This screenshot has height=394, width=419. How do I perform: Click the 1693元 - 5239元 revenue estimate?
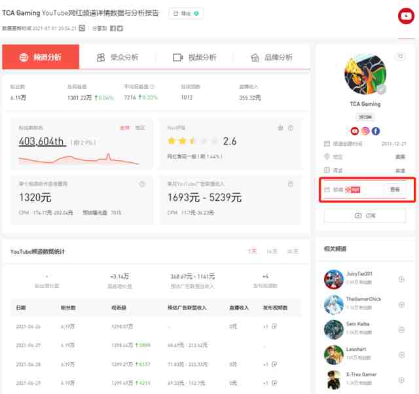pos(204,198)
